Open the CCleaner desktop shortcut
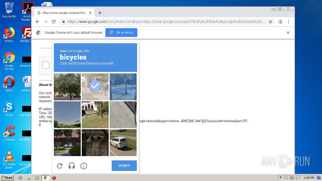Image resolution: width=322 pixels, height=181 pixels. click(x=9, y=133)
